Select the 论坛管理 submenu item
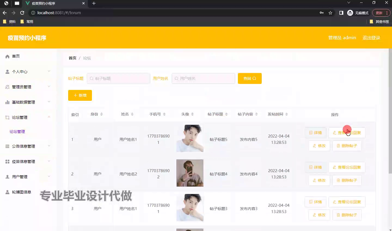392x231 pixels. click(x=17, y=132)
